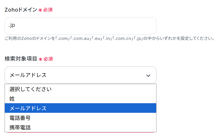Click the selected メールアドレス value in combo box
The height and width of the screenshot is (135, 223).
[x=28, y=75]
